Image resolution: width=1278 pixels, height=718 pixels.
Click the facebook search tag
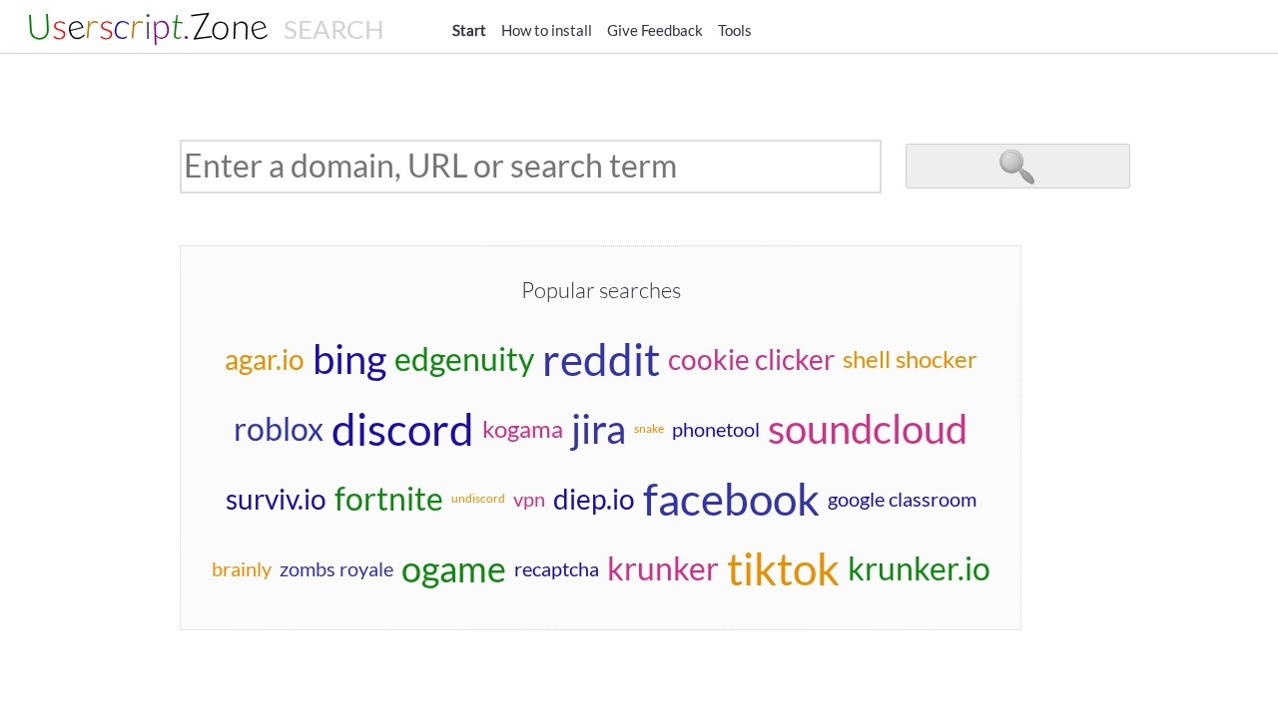730,500
